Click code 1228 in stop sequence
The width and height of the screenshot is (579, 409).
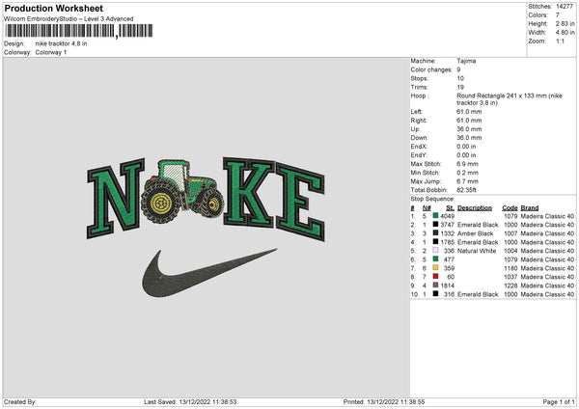point(510,286)
